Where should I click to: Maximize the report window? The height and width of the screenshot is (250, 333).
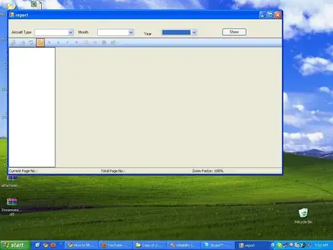pyautogui.click(x=270, y=15)
